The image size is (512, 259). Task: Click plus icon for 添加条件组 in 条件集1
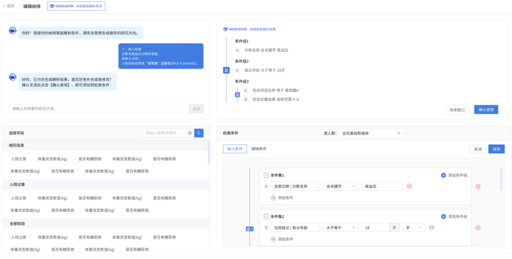tap(444, 175)
